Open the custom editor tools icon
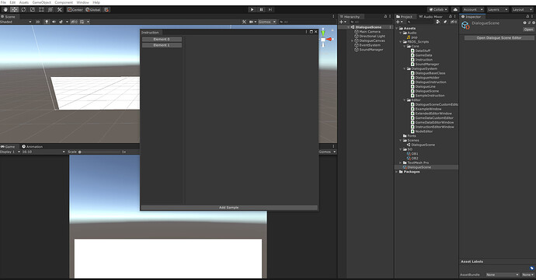The image size is (536, 280). pos(60,9)
